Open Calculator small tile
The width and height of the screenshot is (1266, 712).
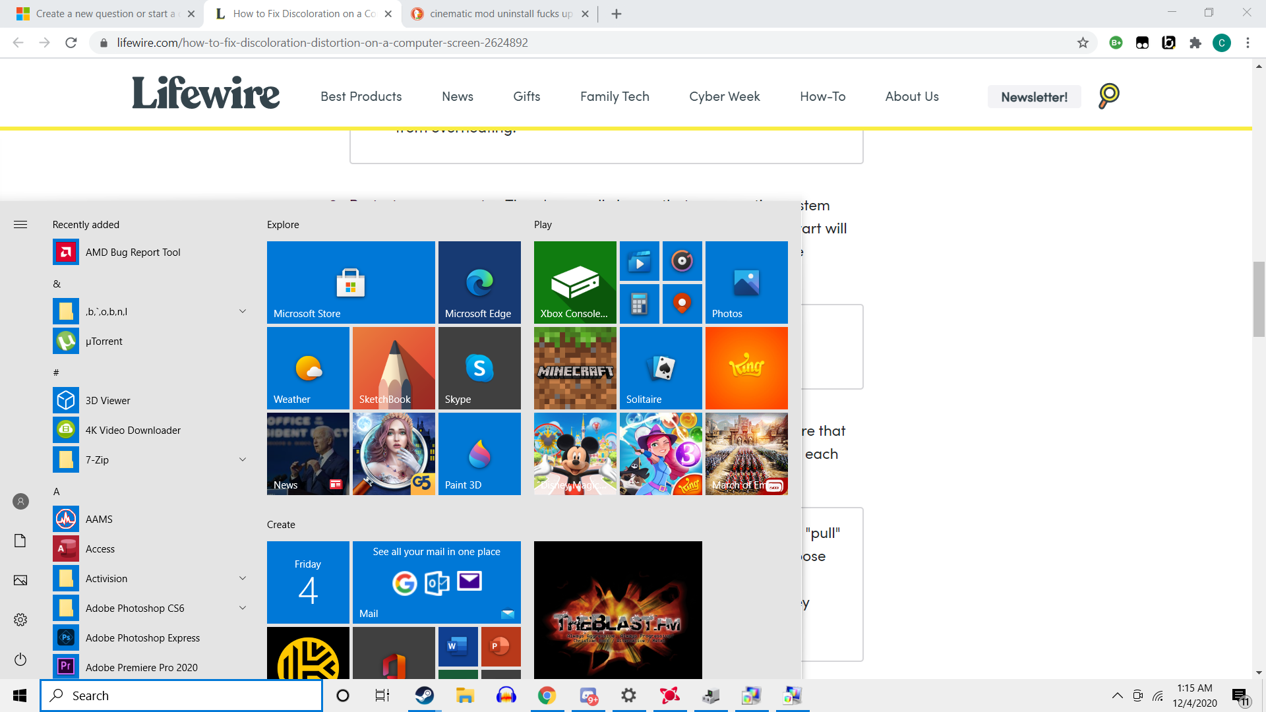coord(639,304)
